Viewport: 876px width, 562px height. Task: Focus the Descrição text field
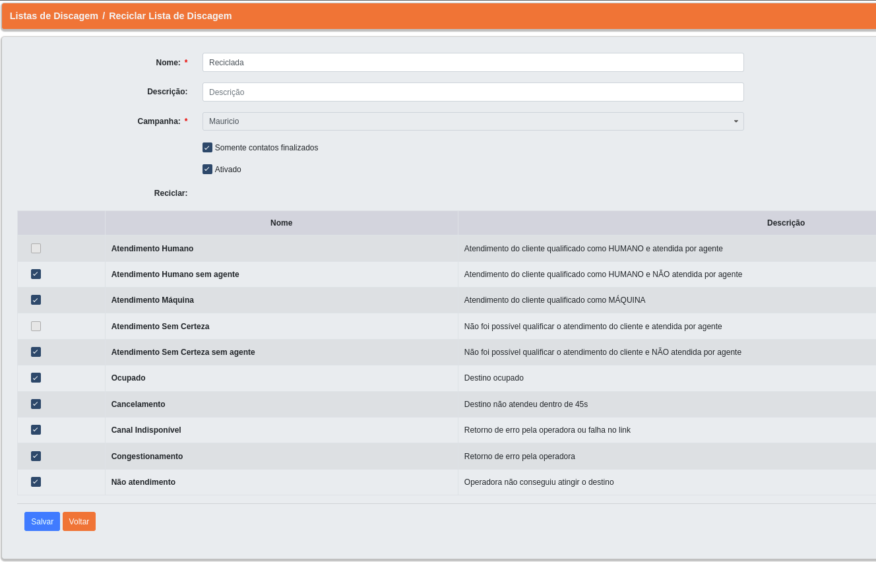tap(472, 92)
